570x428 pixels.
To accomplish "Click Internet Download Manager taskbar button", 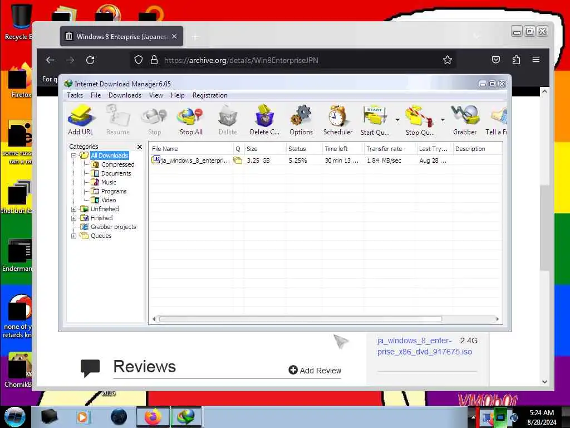I will [x=186, y=417].
